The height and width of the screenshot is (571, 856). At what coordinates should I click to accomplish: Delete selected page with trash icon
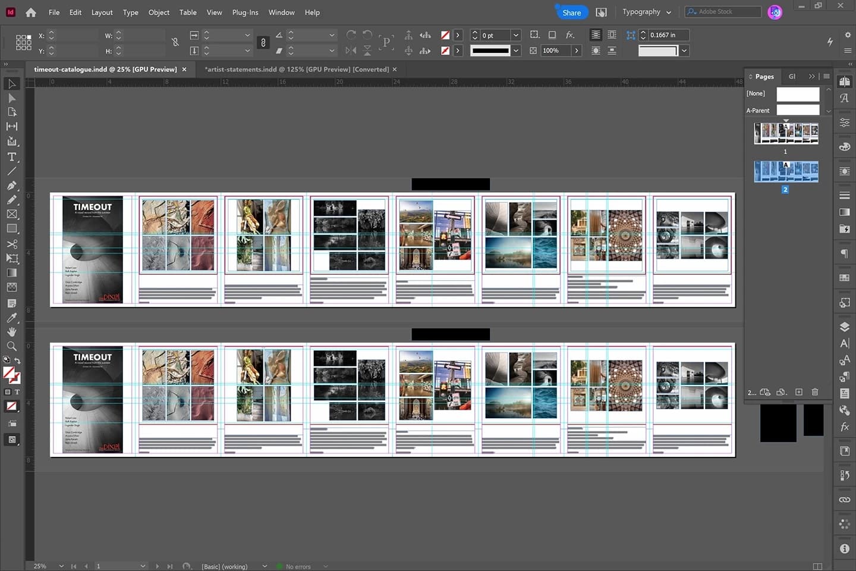click(x=815, y=392)
